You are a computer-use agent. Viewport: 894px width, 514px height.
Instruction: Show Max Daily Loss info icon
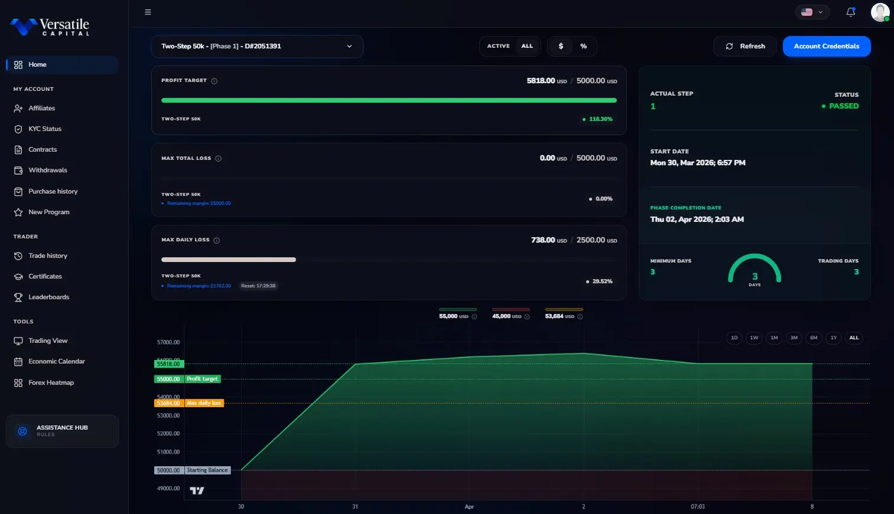(x=216, y=240)
